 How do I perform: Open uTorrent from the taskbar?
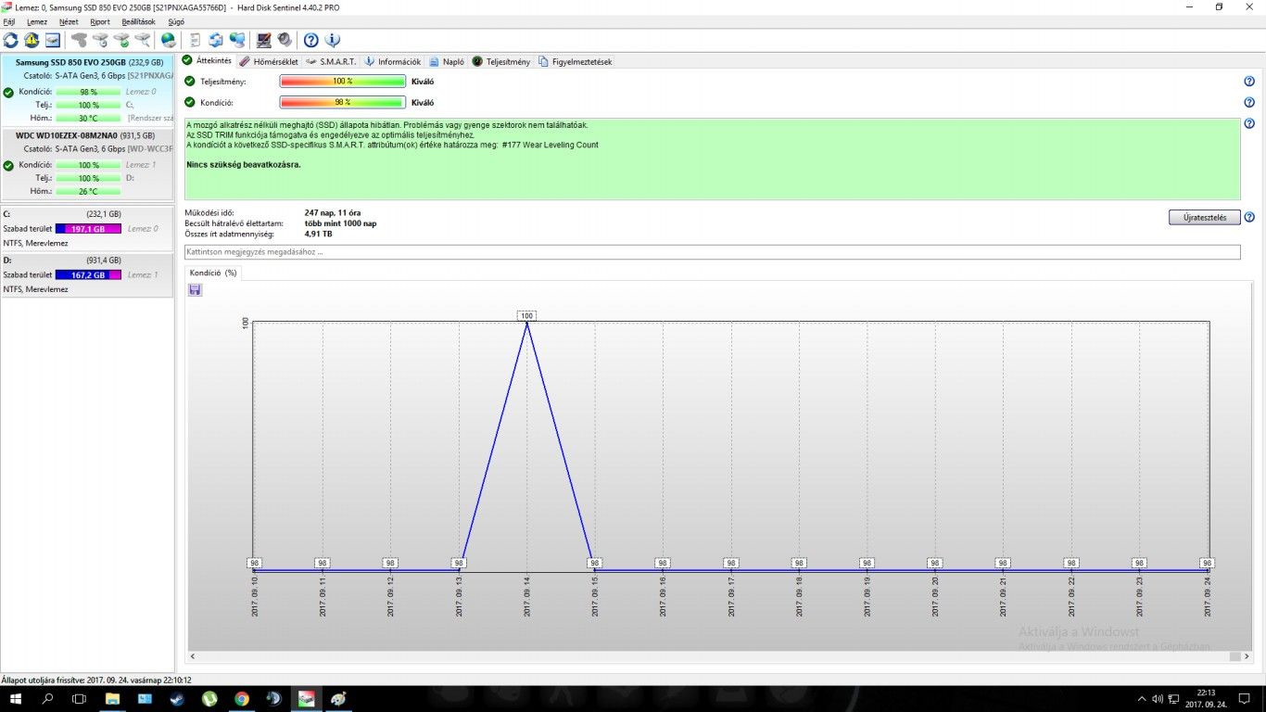pos(209,698)
